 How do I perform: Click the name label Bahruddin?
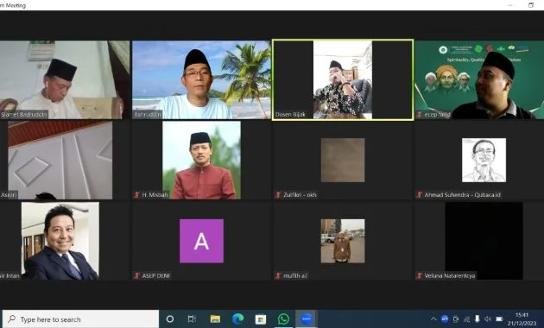click(148, 115)
